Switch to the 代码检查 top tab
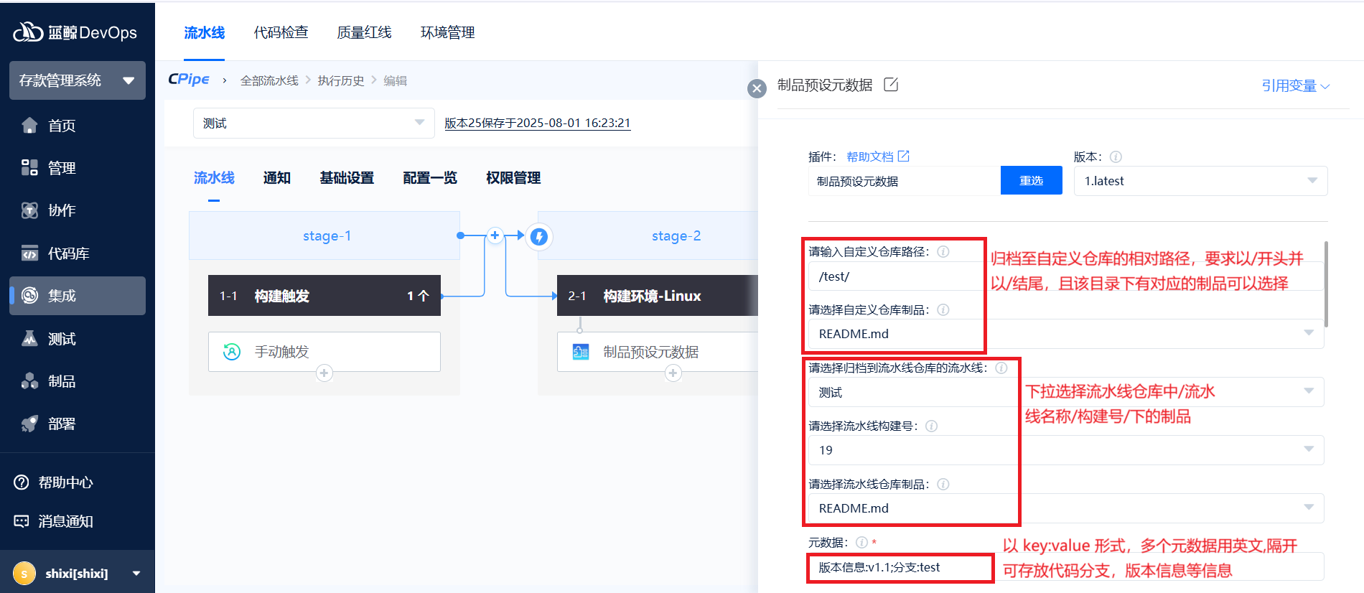The image size is (1364, 593). (x=281, y=32)
